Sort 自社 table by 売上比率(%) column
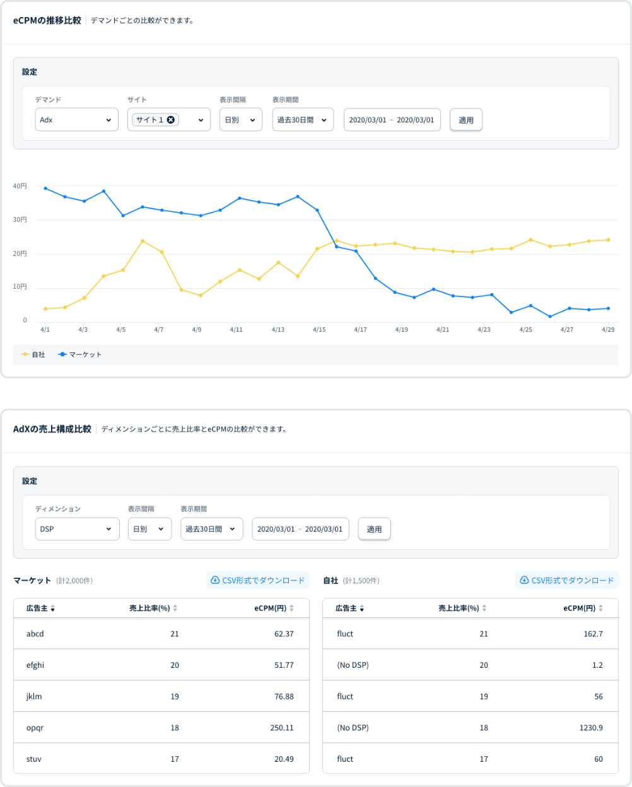The image size is (632, 787). pos(484,609)
